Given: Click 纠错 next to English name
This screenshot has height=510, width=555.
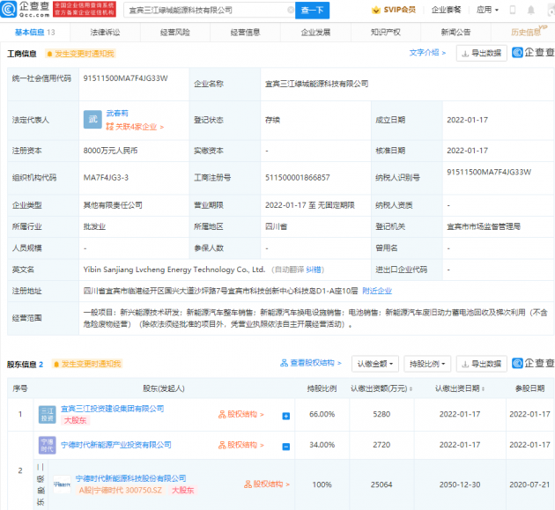Looking at the screenshot, I should [x=314, y=270].
